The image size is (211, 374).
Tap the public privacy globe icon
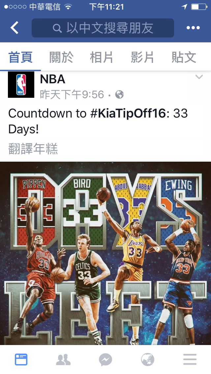click(119, 94)
